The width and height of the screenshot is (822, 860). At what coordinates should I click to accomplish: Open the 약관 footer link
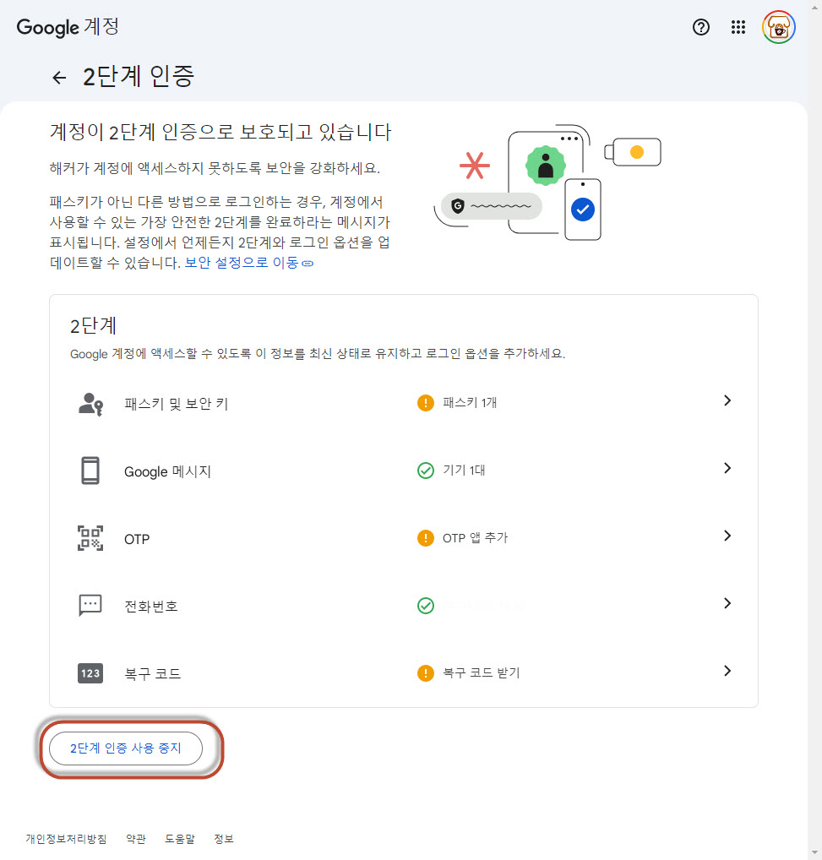135,839
